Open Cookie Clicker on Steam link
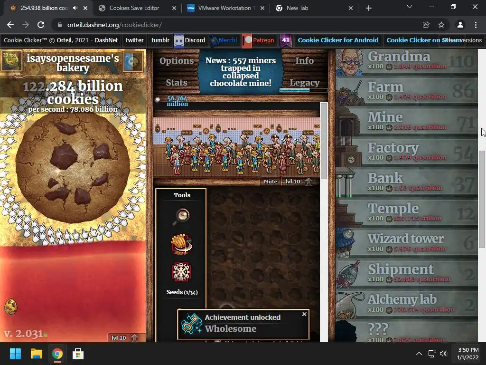 [424, 40]
